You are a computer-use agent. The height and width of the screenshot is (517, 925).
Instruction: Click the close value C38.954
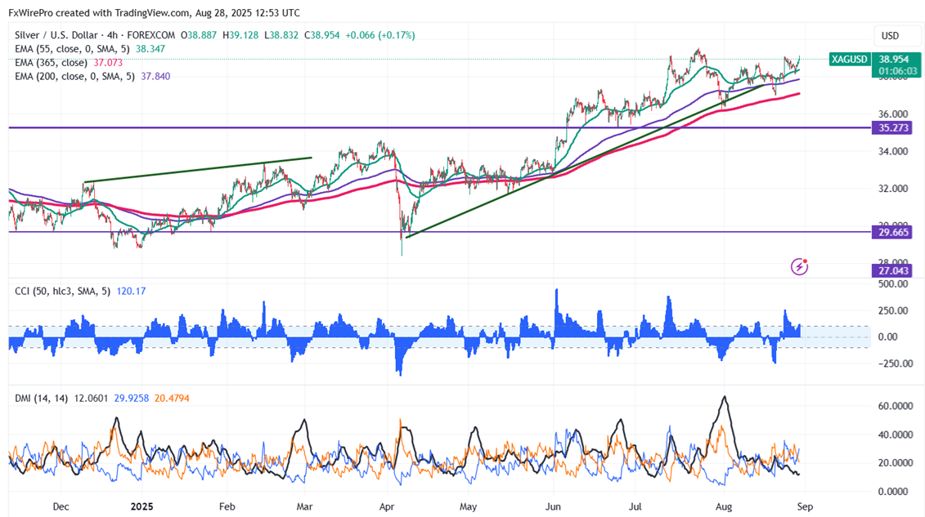coord(322,35)
